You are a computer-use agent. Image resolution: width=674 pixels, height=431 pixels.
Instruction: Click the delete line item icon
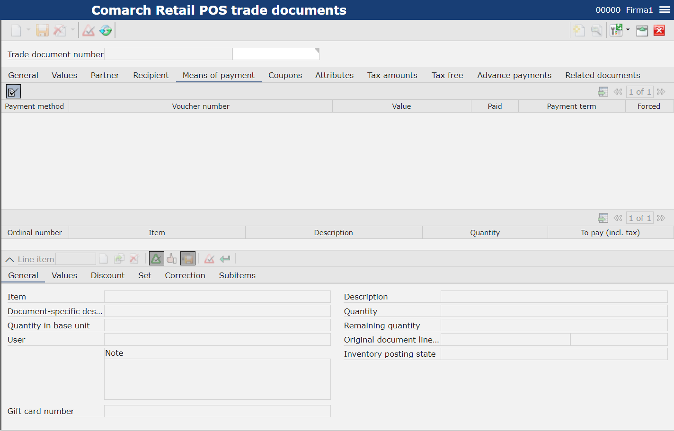coord(134,259)
